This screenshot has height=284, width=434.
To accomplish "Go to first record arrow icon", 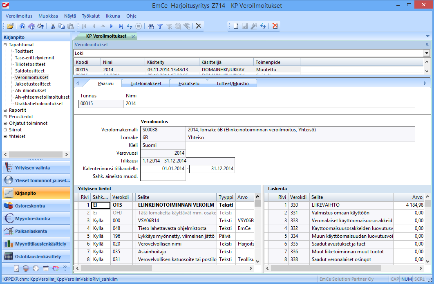I will 85,26.
